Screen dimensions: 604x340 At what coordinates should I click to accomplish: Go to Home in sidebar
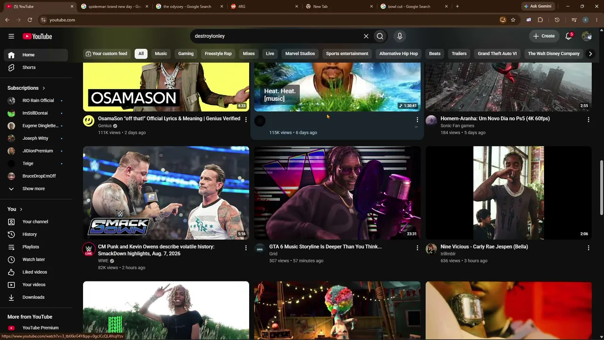(x=36, y=55)
